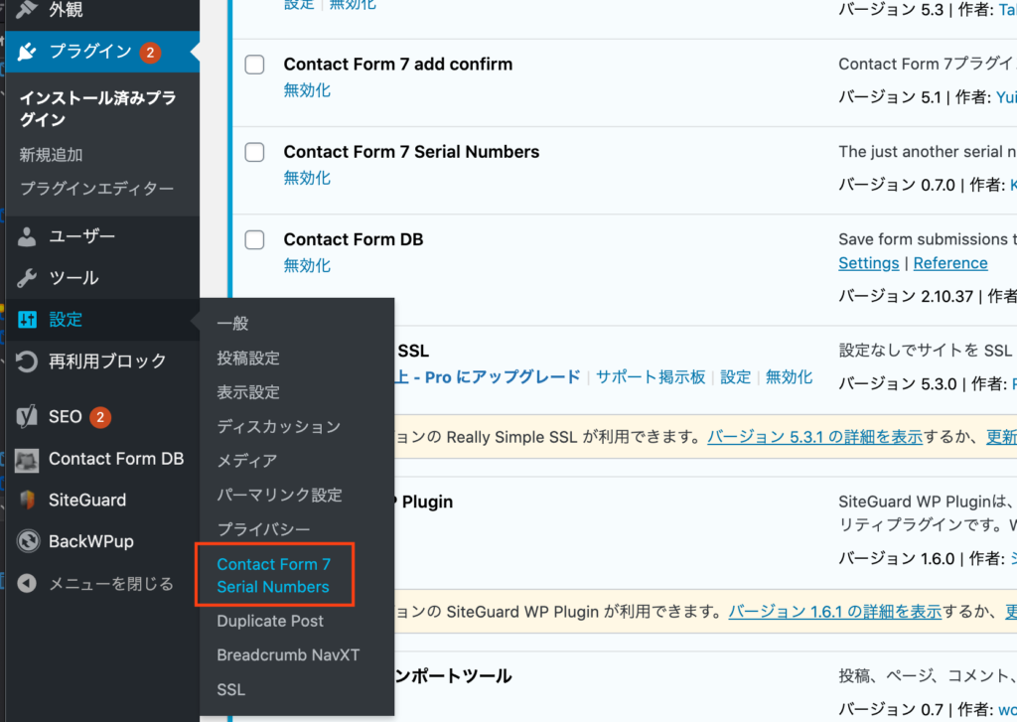Check the Contact Form 7 add confirm checkbox
1017x722 pixels.
(255, 65)
